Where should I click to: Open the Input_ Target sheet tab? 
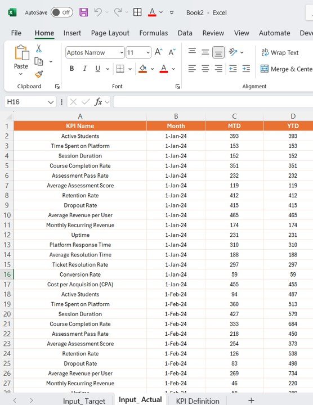coord(84,400)
